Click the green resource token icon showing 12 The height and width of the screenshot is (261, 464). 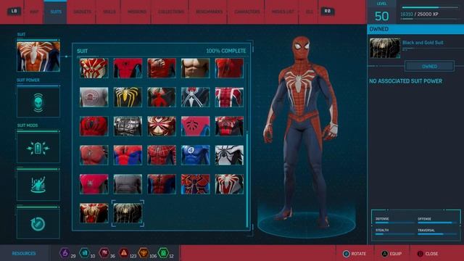(x=163, y=253)
